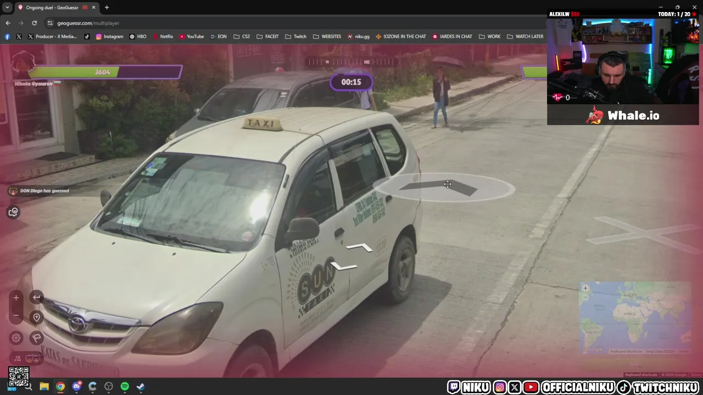Click the player health bar showing 3604

click(x=104, y=72)
